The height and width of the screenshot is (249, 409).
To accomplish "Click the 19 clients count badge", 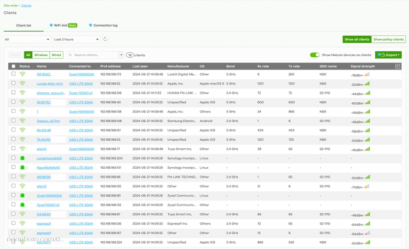I will [130, 55].
